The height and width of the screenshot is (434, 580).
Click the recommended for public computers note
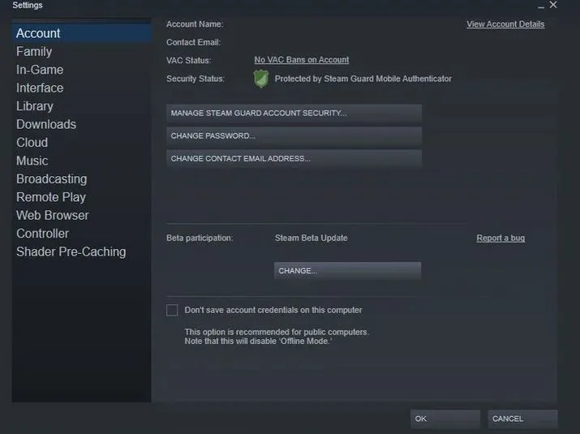click(277, 337)
